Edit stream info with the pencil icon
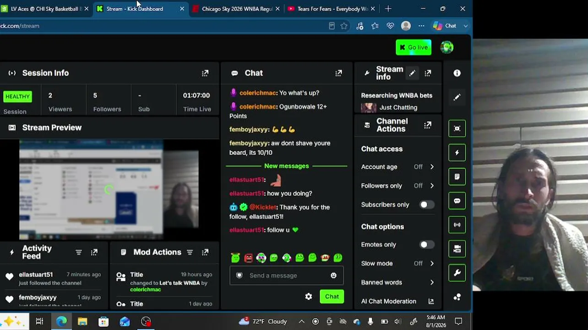 click(x=412, y=73)
